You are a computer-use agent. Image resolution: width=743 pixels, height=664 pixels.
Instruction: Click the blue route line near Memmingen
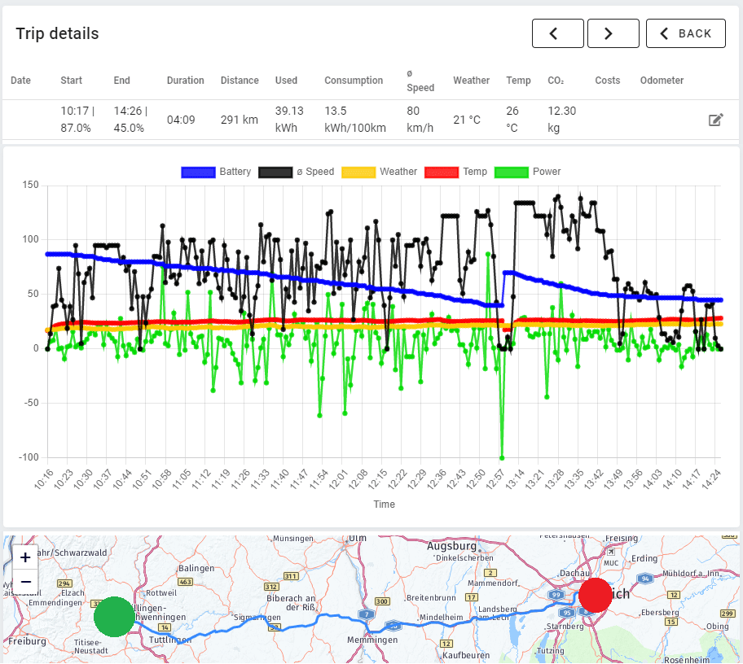pyautogui.click(x=372, y=631)
